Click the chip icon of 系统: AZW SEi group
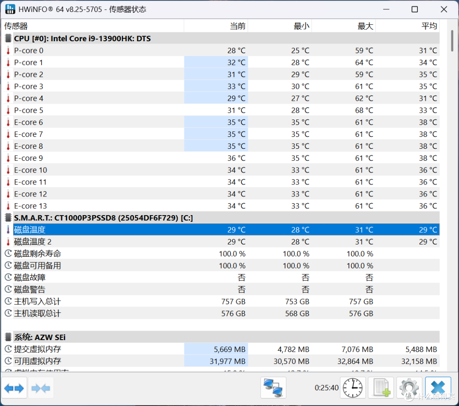This screenshot has width=459, height=406. coord(8,337)
